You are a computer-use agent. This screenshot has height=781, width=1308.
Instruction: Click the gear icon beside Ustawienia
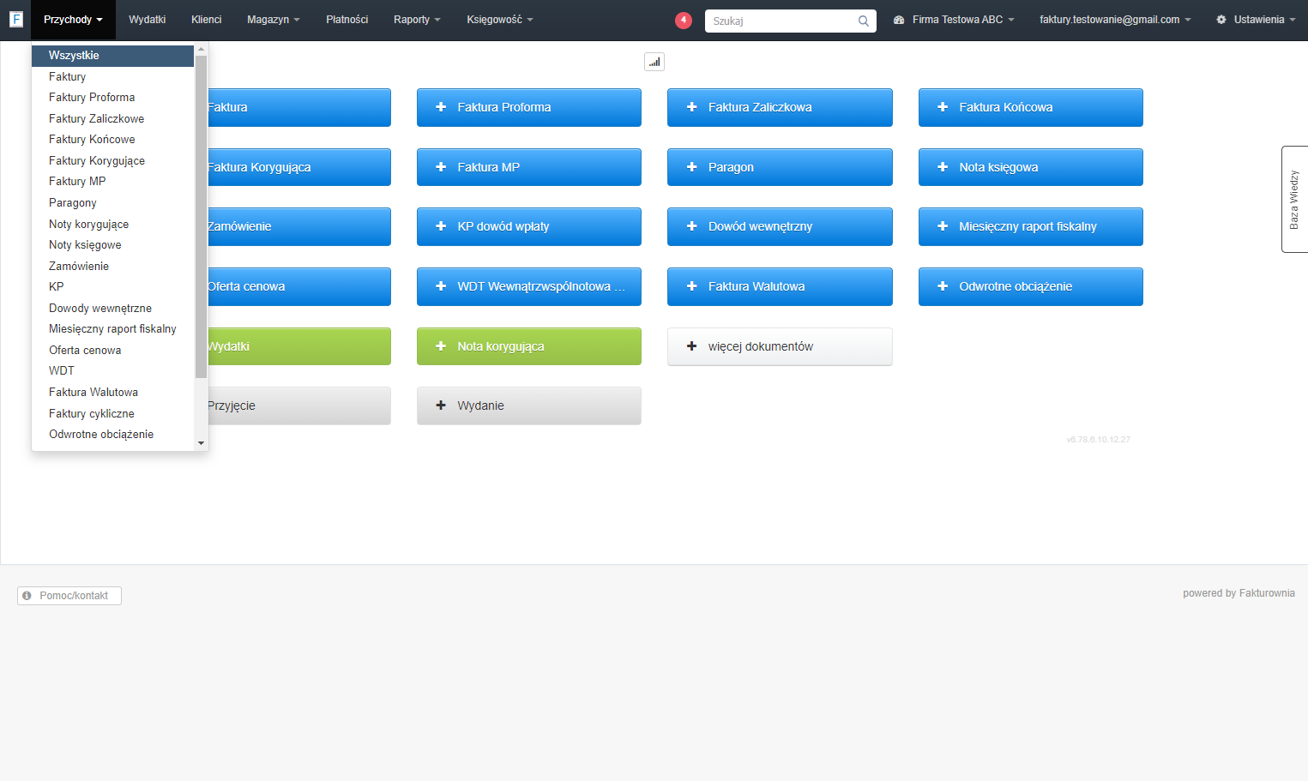pyautogui.click(x=1221, y=20)
